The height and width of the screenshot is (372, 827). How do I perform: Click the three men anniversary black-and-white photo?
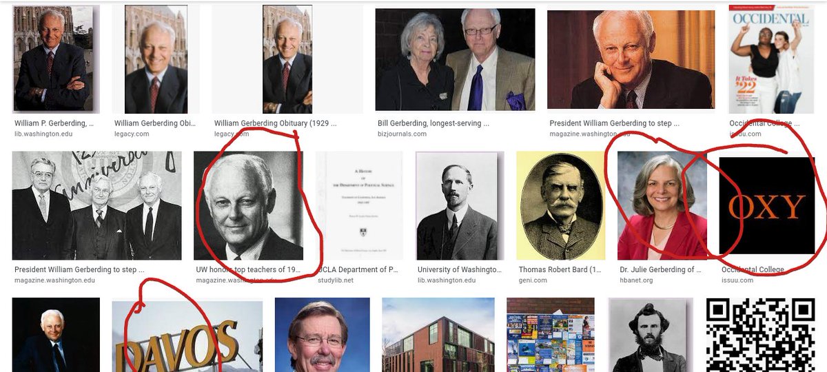(x=97, y=206)
